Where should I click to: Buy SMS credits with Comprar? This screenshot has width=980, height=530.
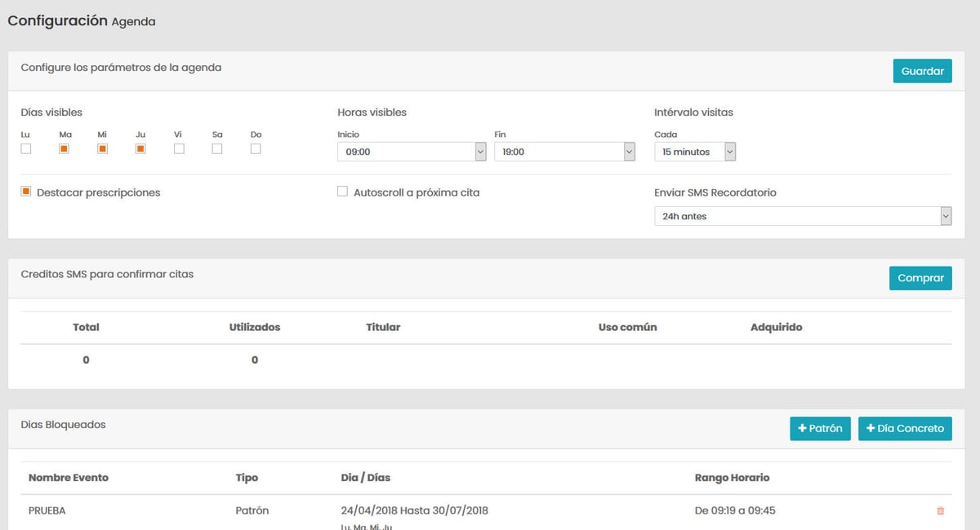[x=920, y=278]
